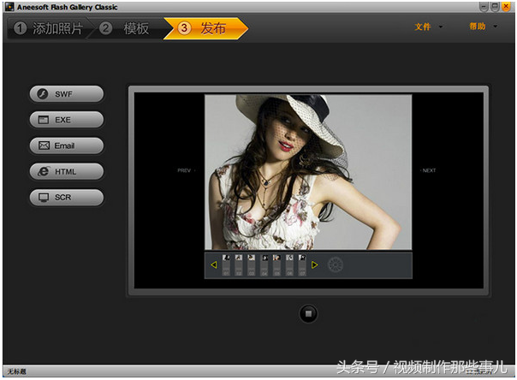Screen dimensions: 517x380
Task: Expand the 文件 dropdown arrow
Action: [441, 27]
